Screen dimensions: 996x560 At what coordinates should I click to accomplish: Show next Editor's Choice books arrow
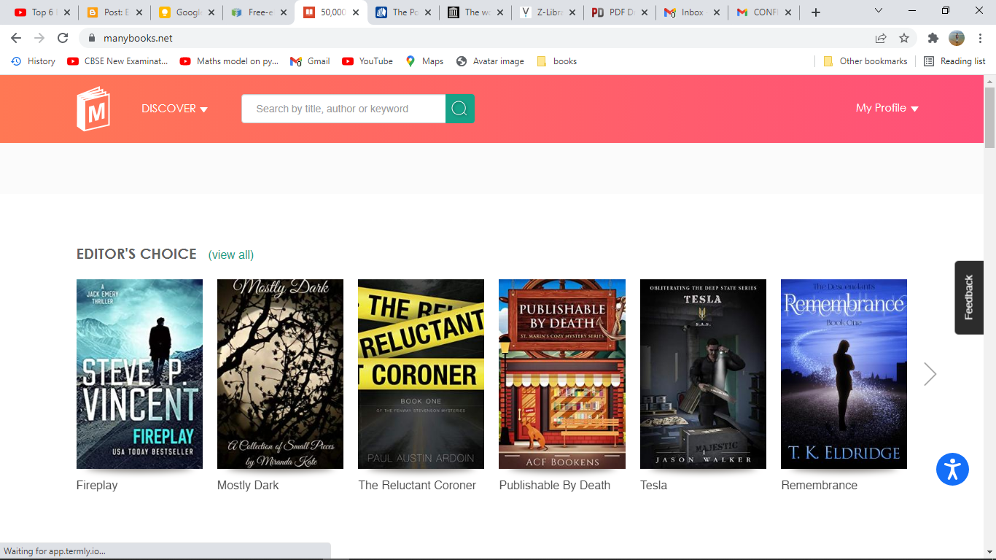coord(930,374)
